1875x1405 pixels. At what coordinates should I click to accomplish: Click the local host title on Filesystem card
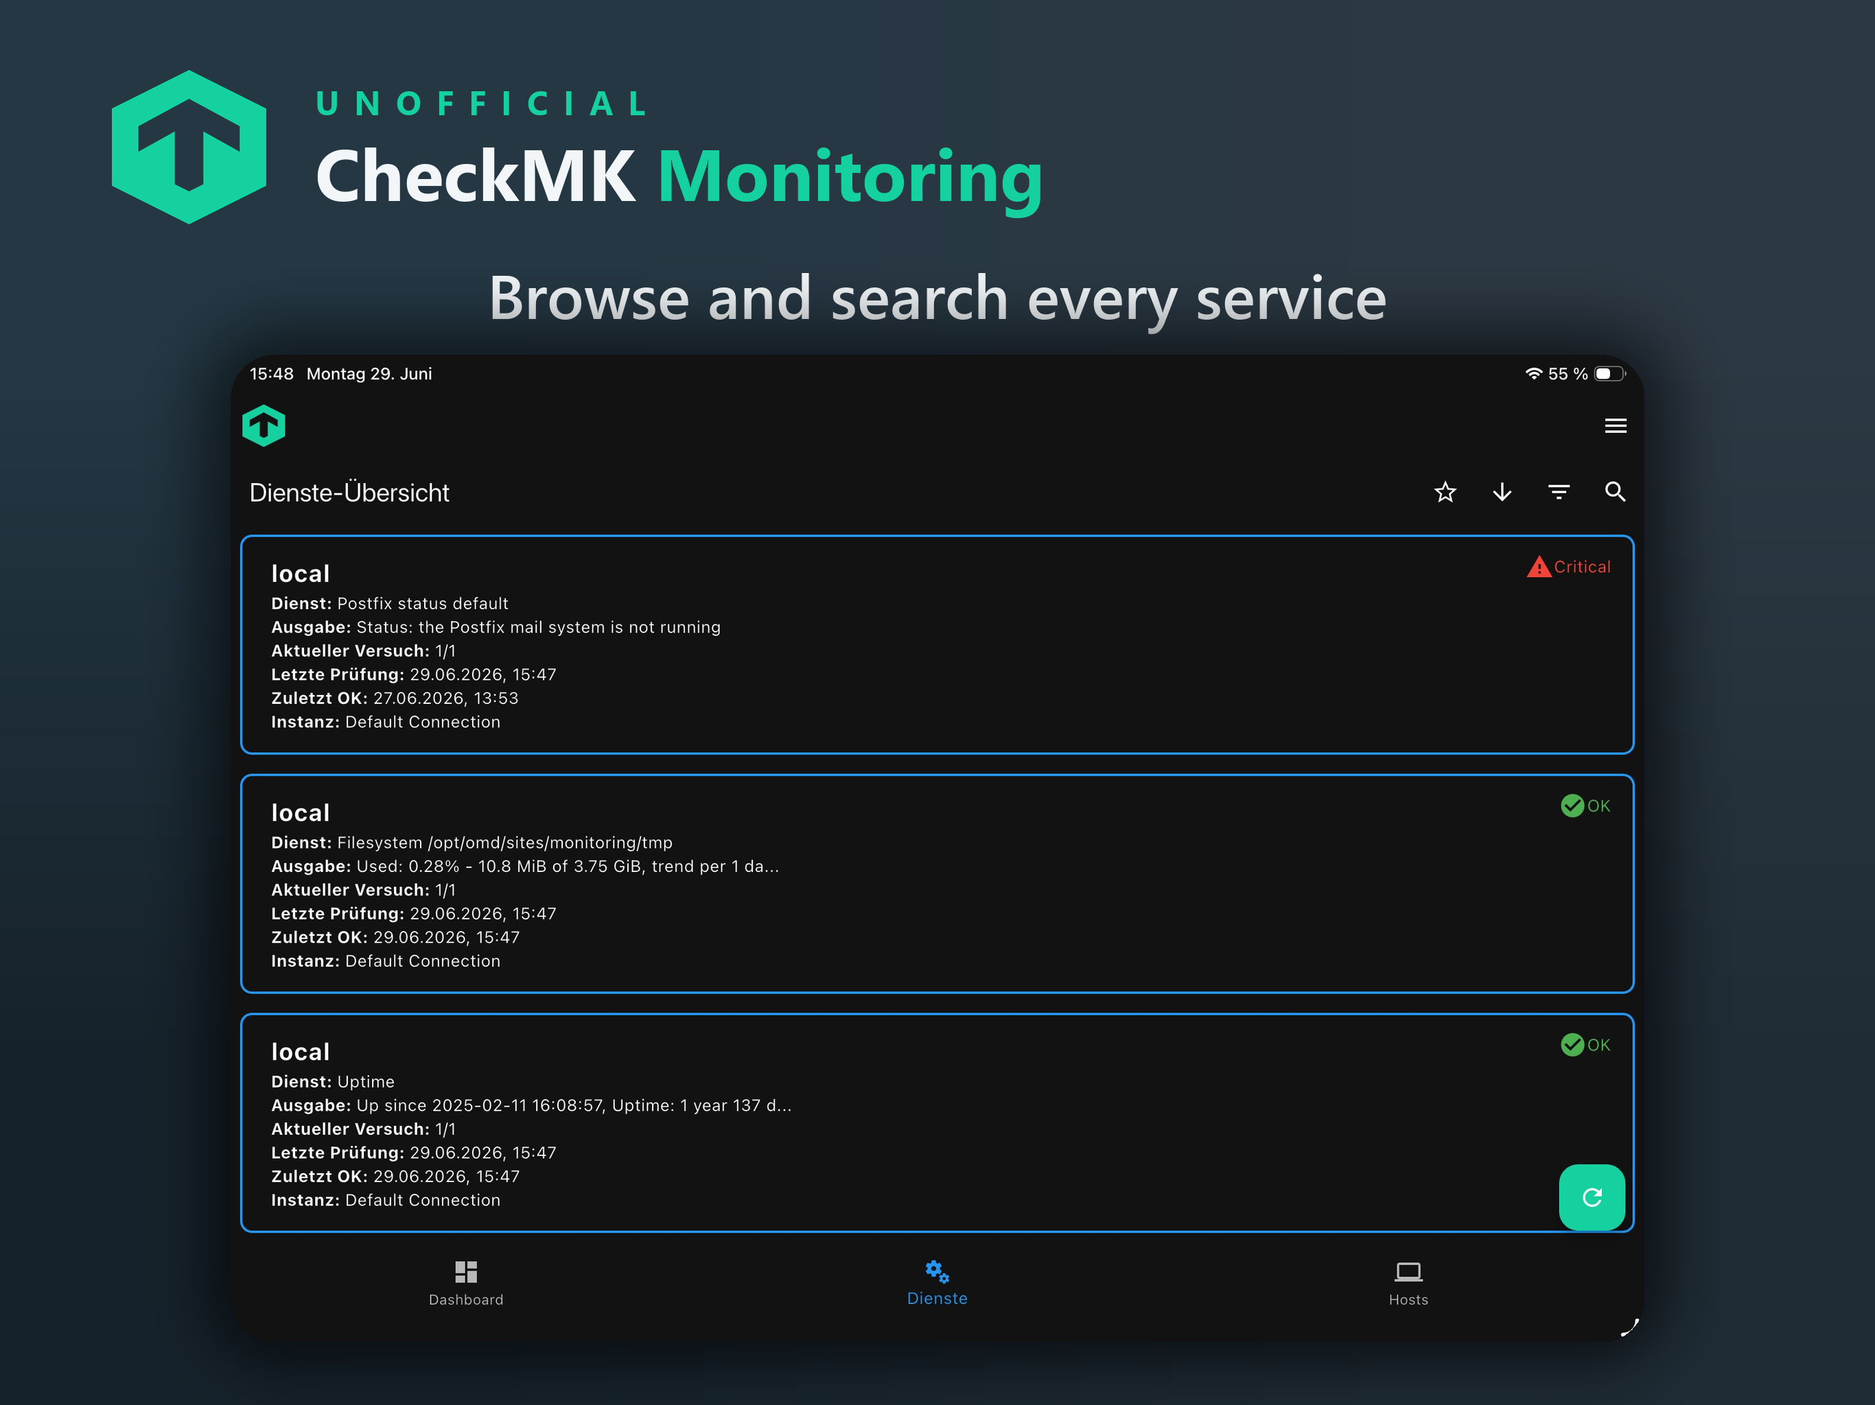300,813
